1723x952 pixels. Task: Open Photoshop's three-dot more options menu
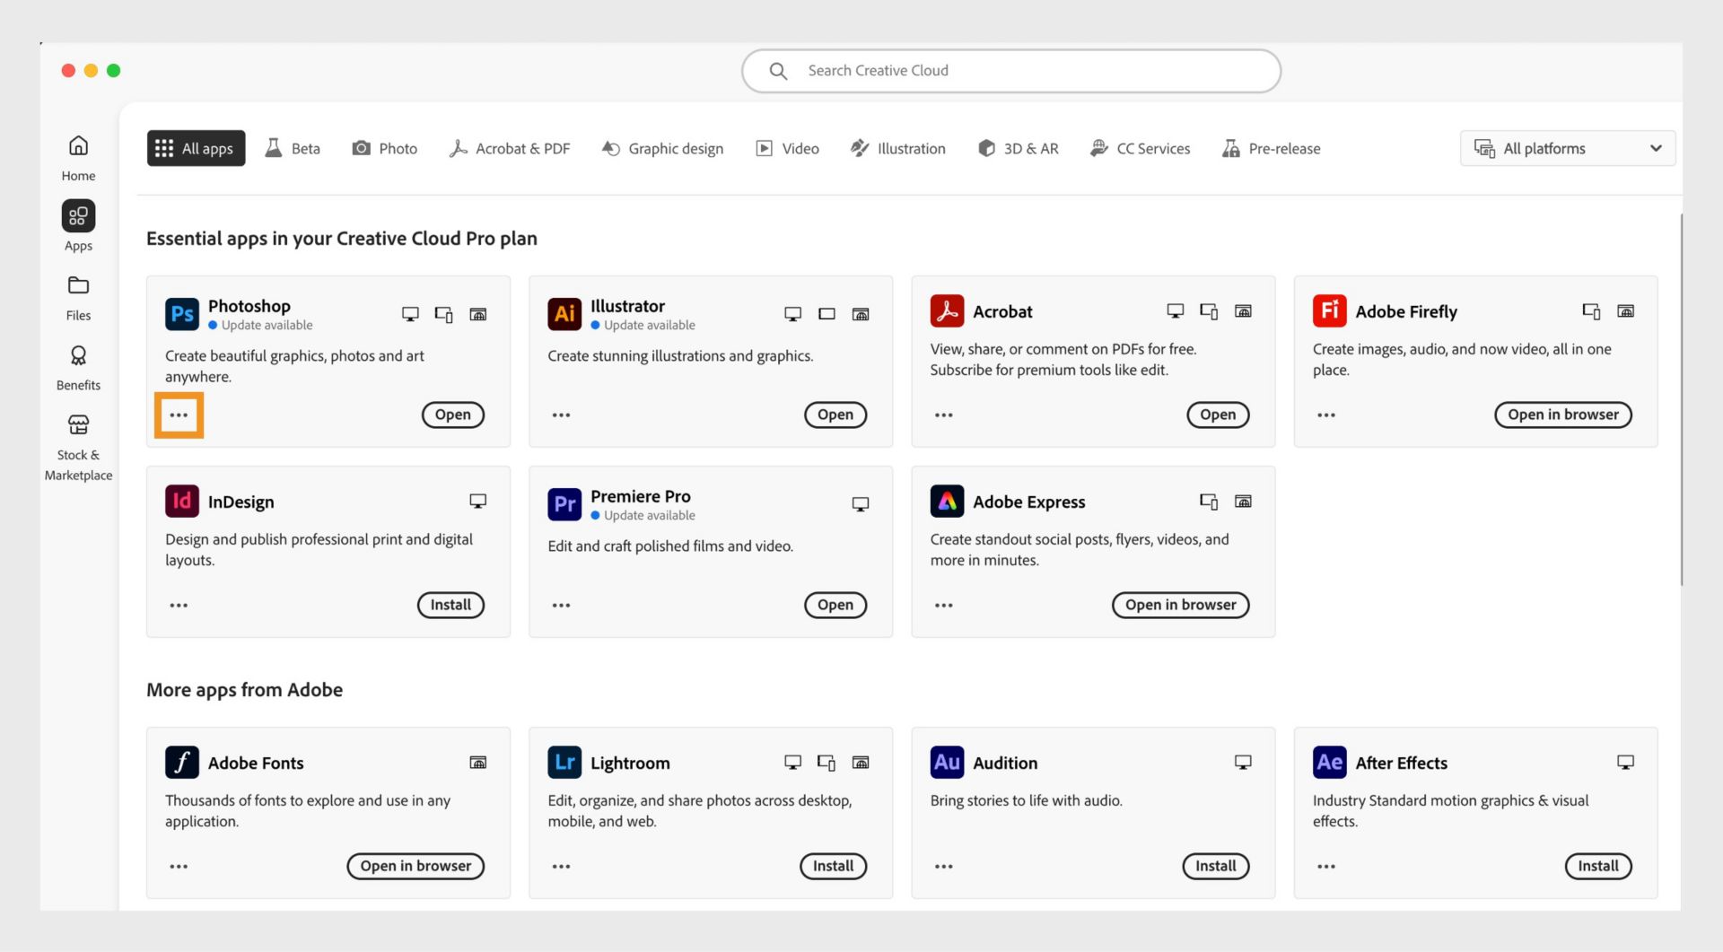[x=179, y=415]
